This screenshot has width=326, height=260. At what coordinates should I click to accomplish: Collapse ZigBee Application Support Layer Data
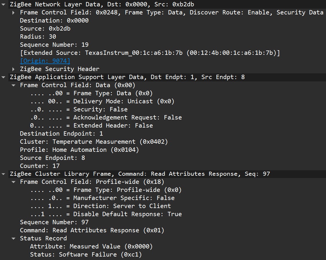tap(3, 77)
